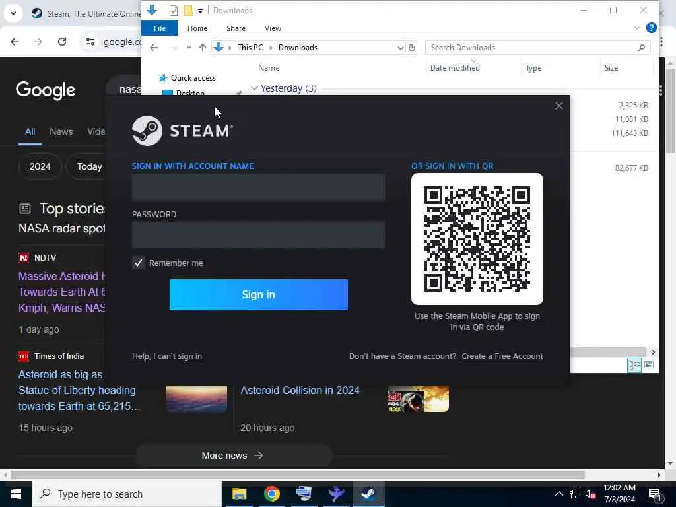Click the Google logo
The height and width of the screenshot is (507, 676).
(46, 90)
